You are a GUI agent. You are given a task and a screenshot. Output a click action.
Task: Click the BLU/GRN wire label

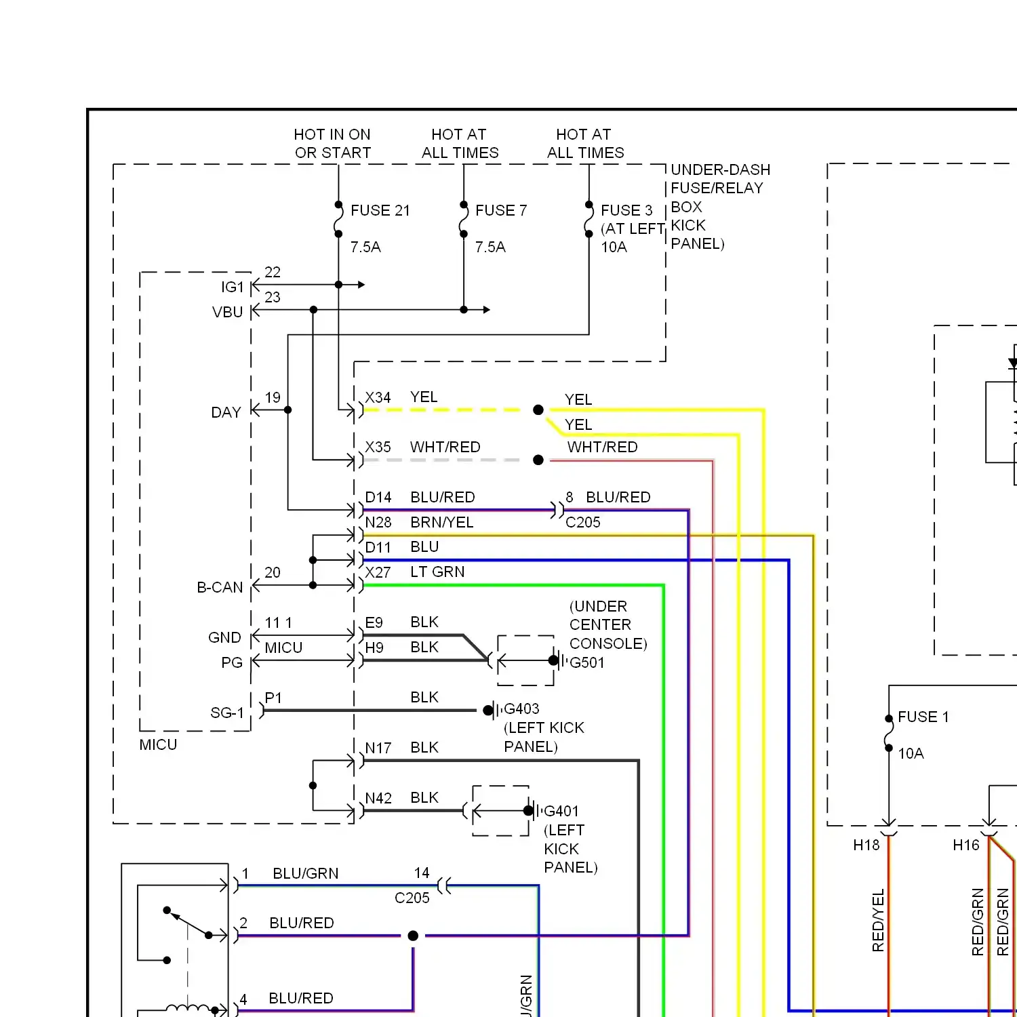[x=306, y=874]
